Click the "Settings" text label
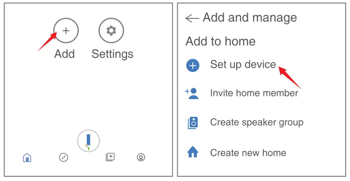Screen dimensions: 350x181 pyautogui.click(x=113, y=54)
